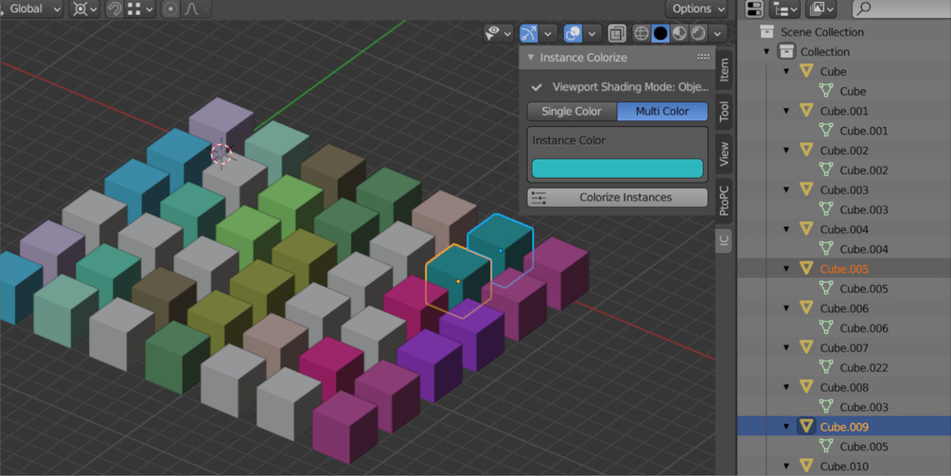Select the Cube.001 object row
951x476 pixels.
(x=844, y=111)
